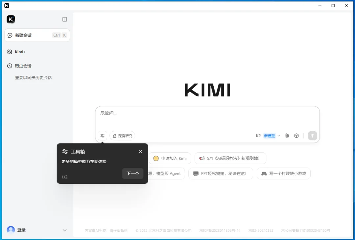Maximize the Kimi window
355x240 pixels.
coord(333,6)
